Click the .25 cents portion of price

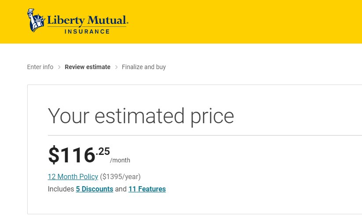[x=103, y=151]
